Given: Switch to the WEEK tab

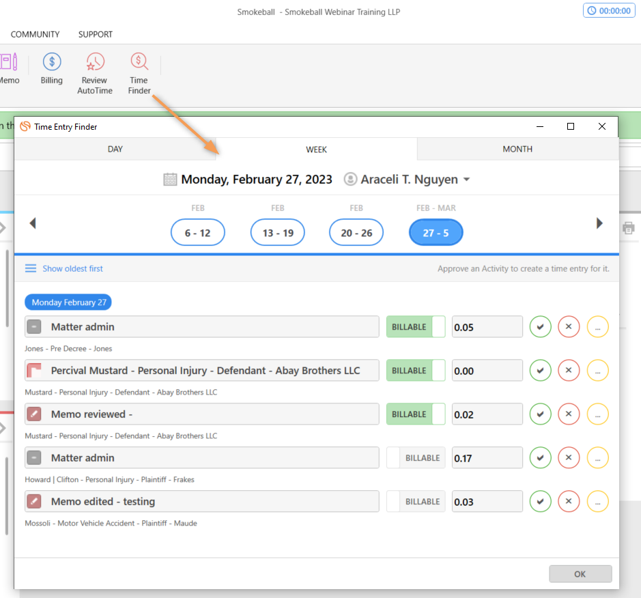Looking at the screenshot, I should click(317, 149).
